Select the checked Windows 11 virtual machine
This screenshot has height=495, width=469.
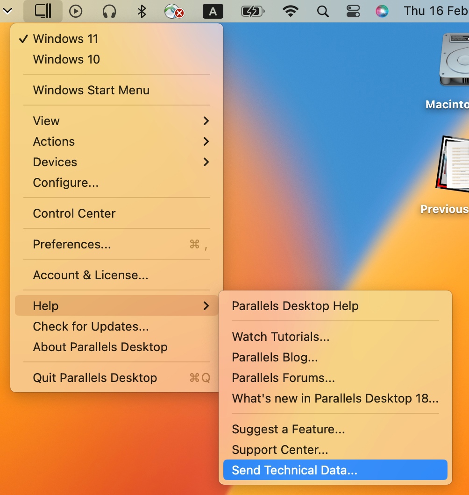65,39
